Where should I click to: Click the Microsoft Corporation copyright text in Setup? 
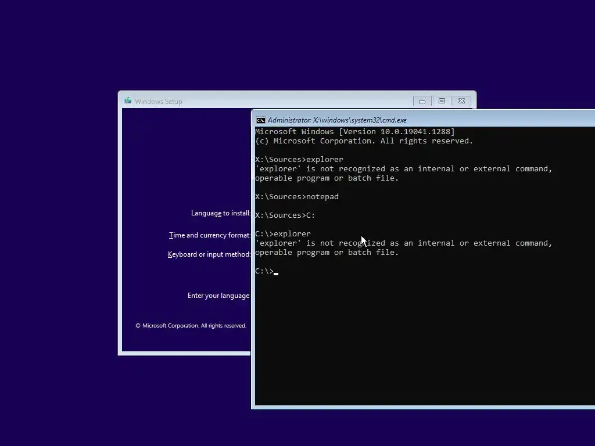pyautogui.click(x=191, y=325)
